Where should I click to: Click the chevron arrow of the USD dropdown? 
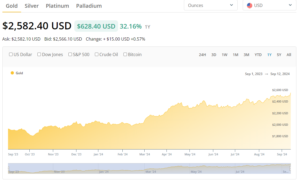pyautogui.click(x=290, y=5)
